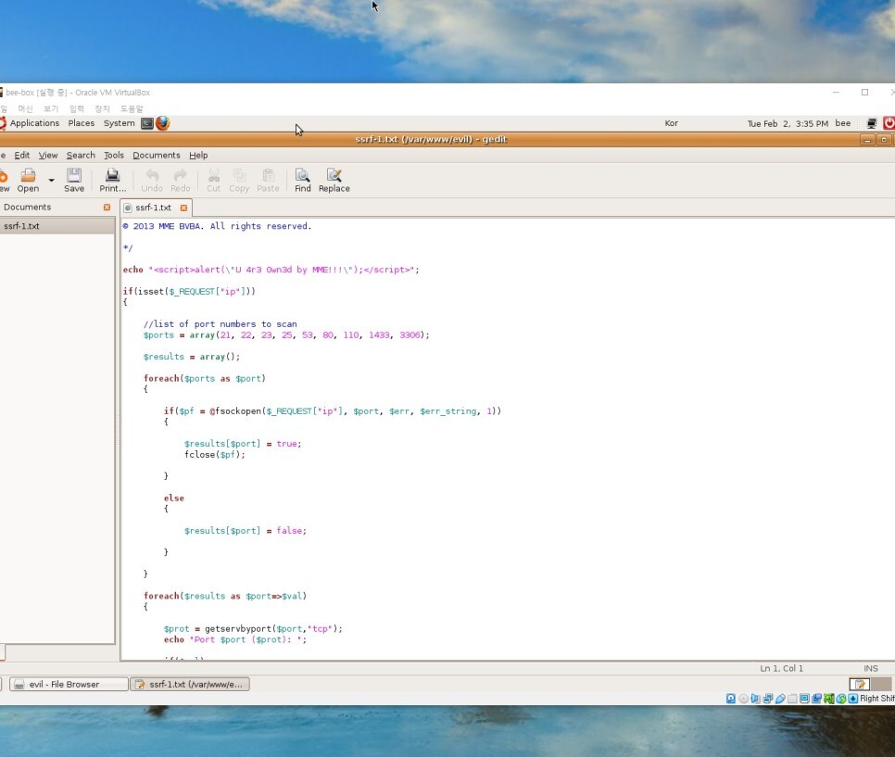The height and width of the screenshot is (757, 895).
Task: Open the Applications panel menu
Action: pyautogui.click(x=34, y=123)
